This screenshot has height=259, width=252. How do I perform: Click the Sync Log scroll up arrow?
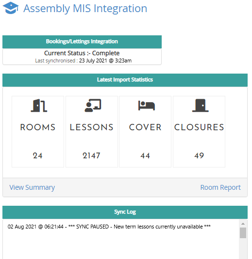click(243, 224)
